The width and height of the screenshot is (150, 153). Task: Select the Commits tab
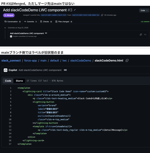click(x=31, y=22)
